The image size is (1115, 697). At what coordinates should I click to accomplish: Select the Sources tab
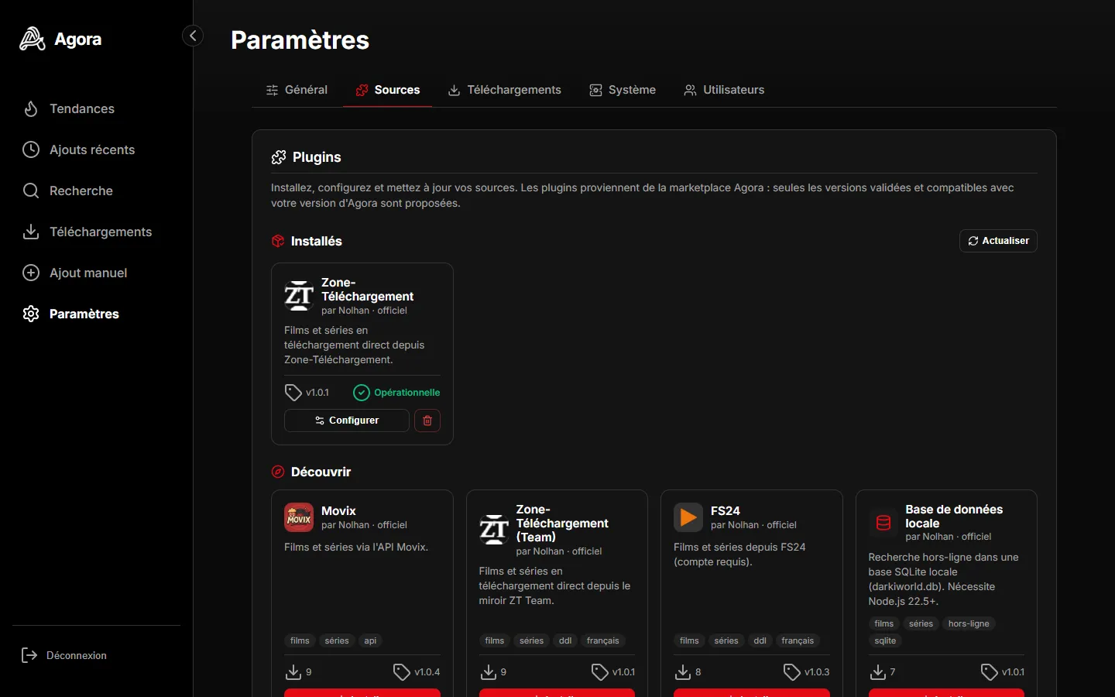tap(387, 90)
